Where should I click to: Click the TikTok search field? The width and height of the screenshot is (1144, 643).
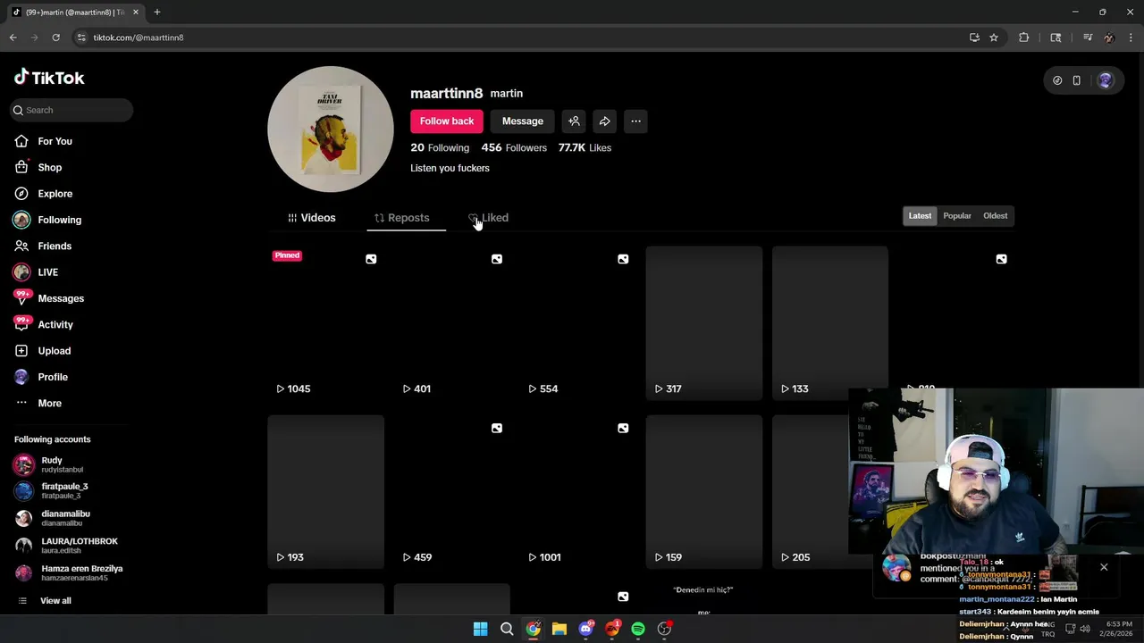point(71,110)
